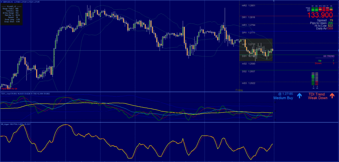Click the TDIV_visual indicator label
Screen dimensions: 339x162
click(x=6, y=94)
